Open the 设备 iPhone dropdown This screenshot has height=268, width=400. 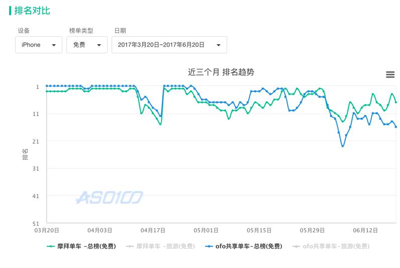click(x=39, y=45)
